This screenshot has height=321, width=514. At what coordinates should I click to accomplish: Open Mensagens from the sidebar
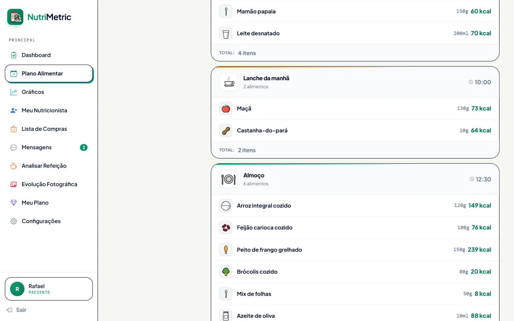[49, 147]
